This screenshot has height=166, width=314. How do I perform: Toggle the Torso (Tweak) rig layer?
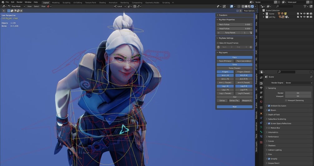pyautogui.click(x=235, y=68)
